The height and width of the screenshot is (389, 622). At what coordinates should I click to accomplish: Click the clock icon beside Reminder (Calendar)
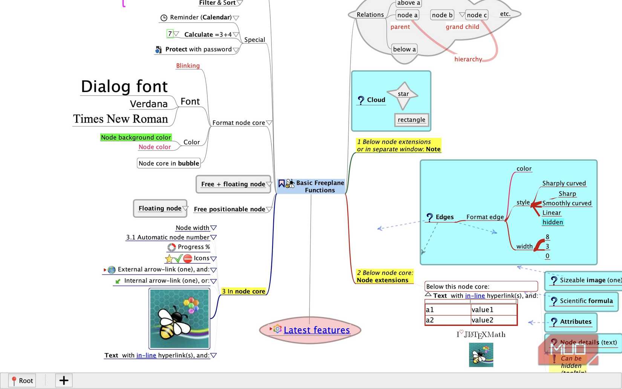[x=164, y=18]
